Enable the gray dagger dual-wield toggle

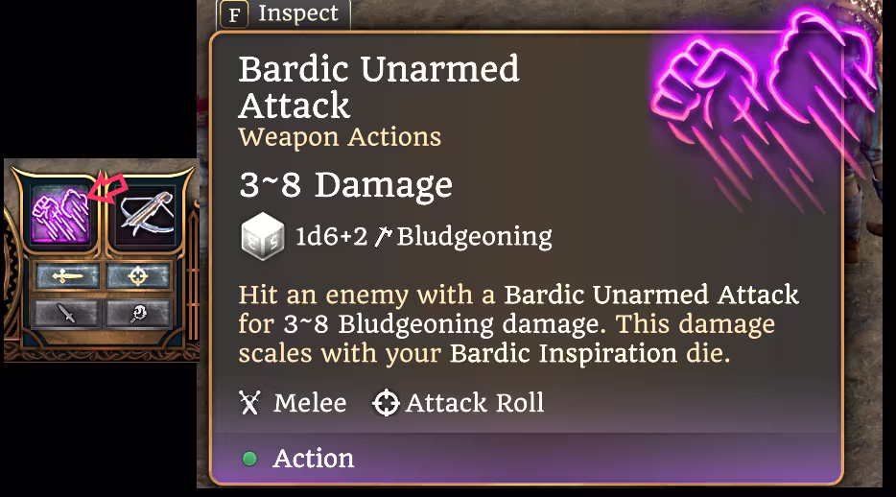67,313
